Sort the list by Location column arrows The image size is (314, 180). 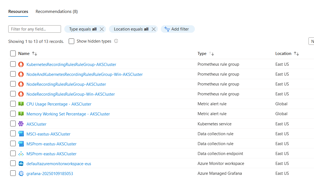point(296,54)
